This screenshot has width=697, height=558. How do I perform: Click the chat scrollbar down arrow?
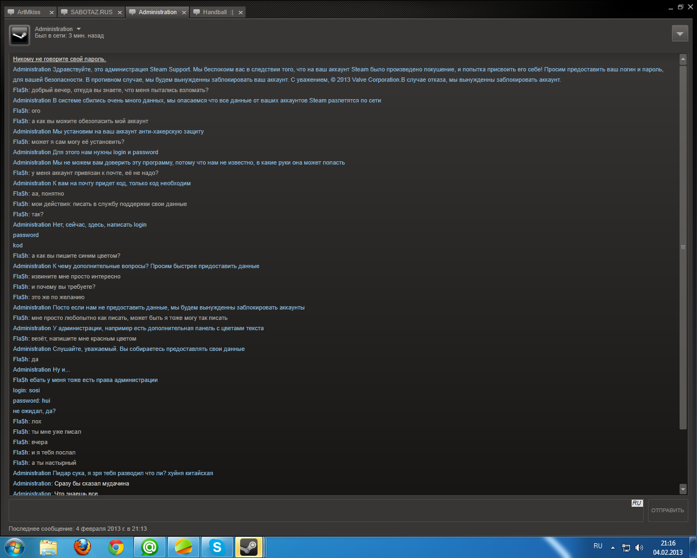683,489
